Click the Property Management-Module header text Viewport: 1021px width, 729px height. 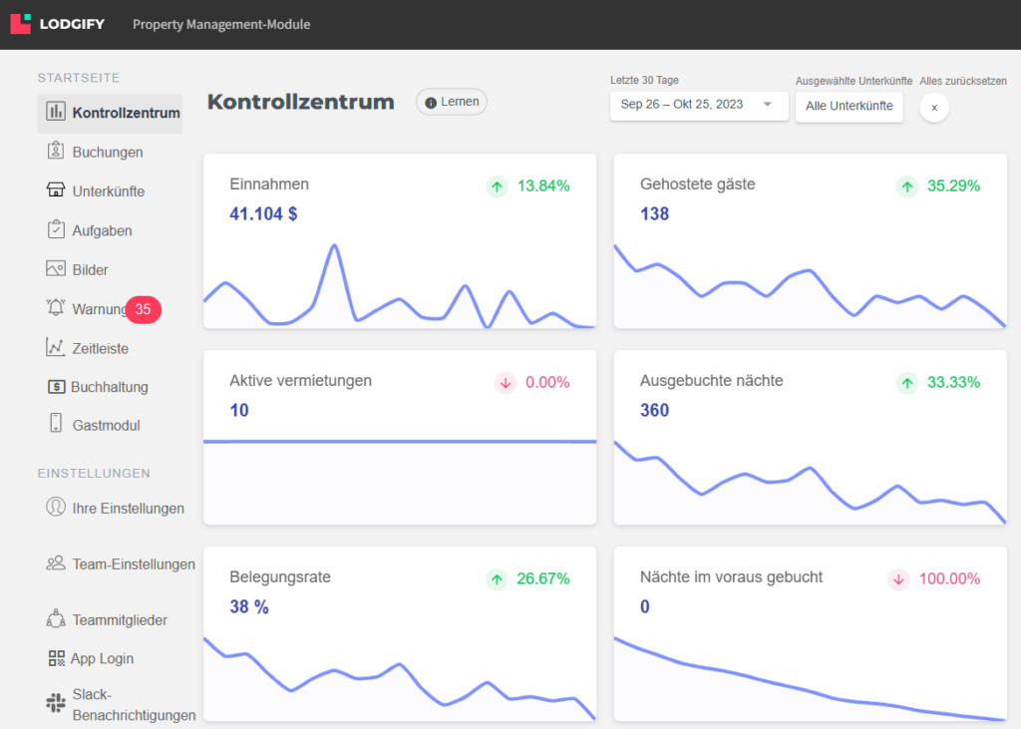pyautogui.click(x=221, y=24)
